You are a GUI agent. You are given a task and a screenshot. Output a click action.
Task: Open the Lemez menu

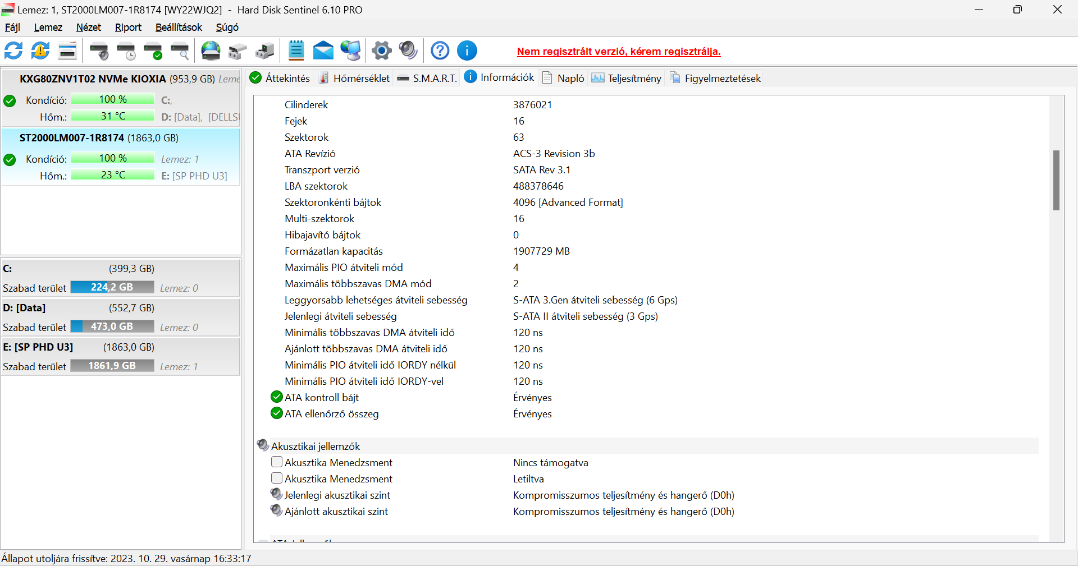click(x=48, y=27)
